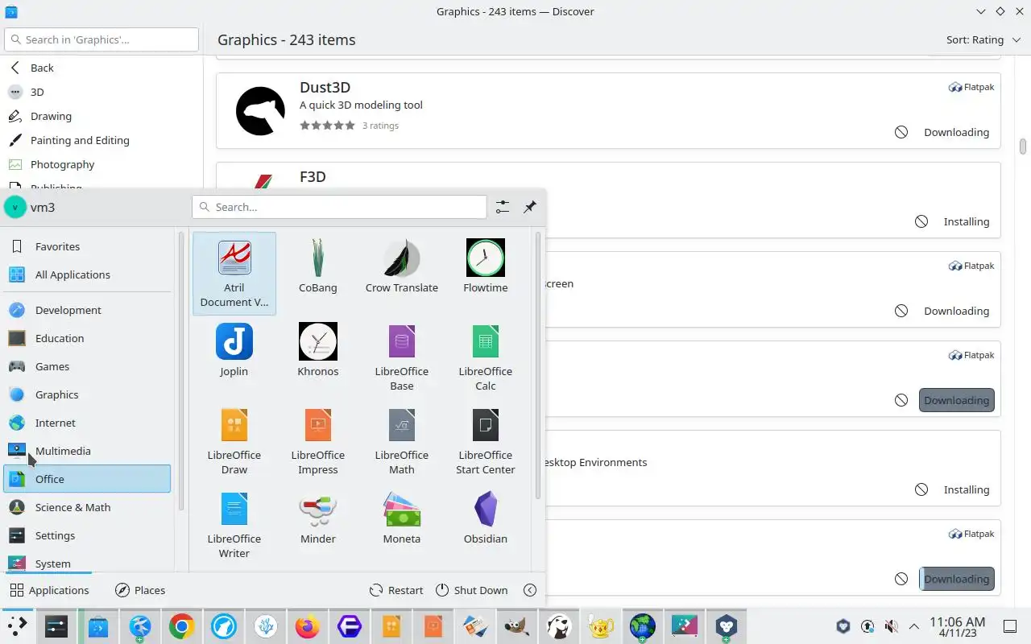This screenshot has width=1031, height=644.
Task: Click the Discover list vertical scrollbar
Action: pos(1023,147)
